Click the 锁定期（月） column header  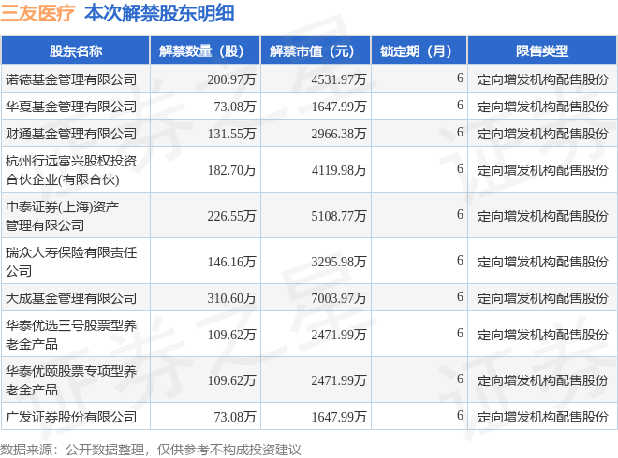(x=419, y=51)
